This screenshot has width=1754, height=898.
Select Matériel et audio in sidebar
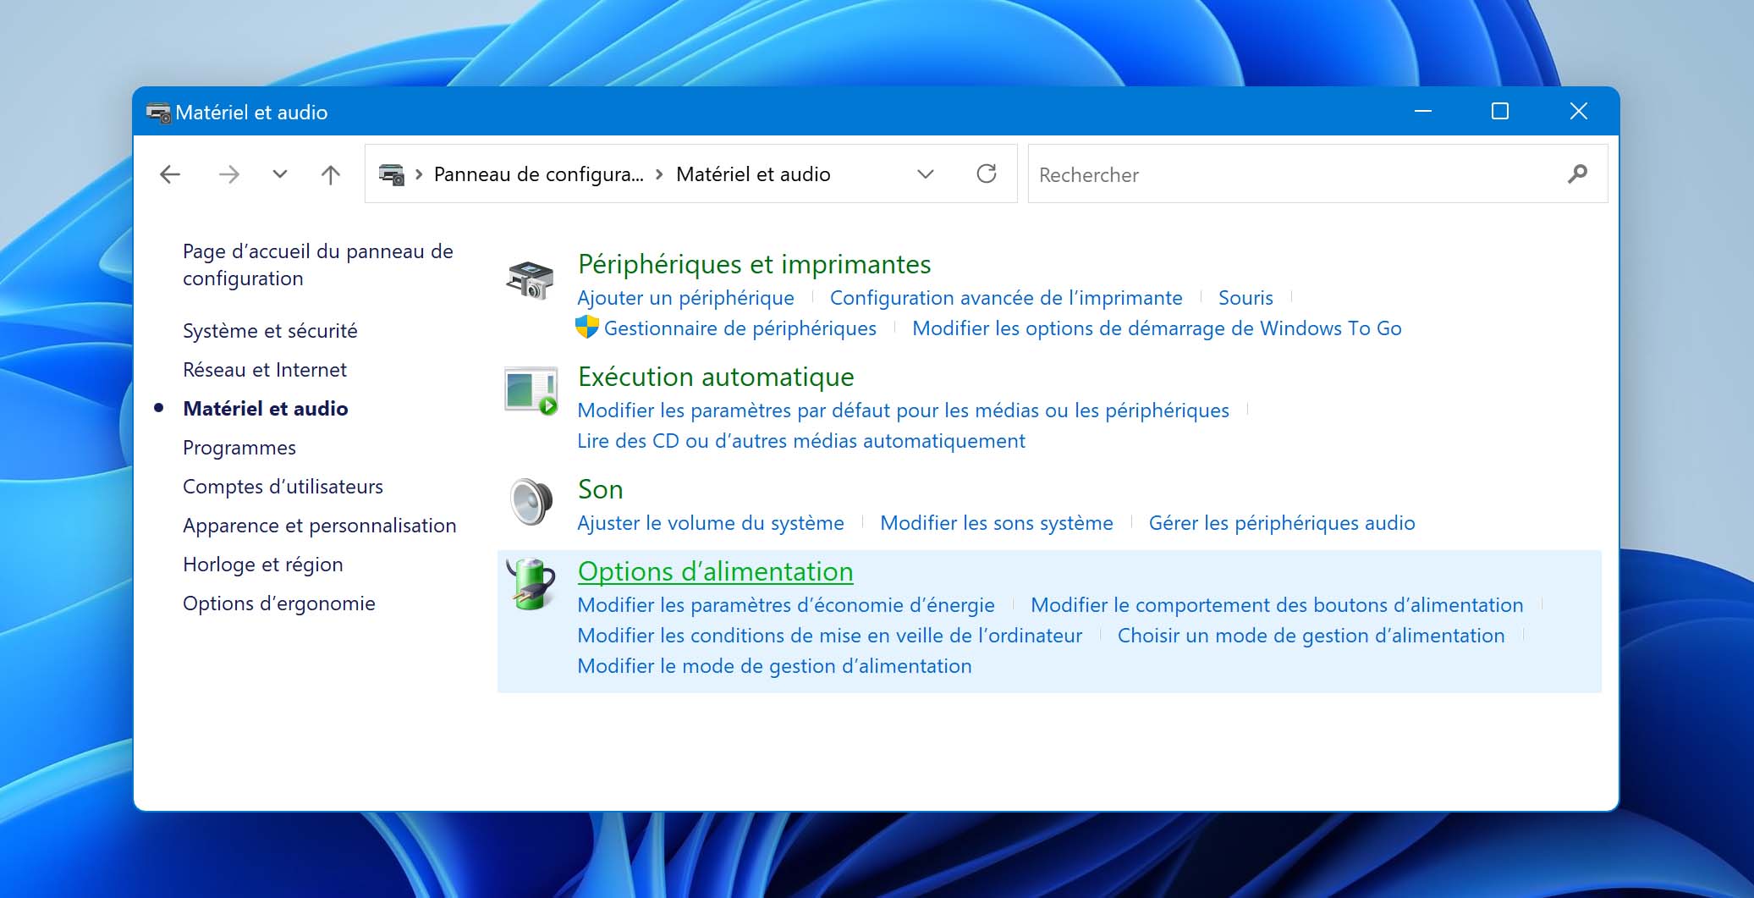click(x=266, y=409)
